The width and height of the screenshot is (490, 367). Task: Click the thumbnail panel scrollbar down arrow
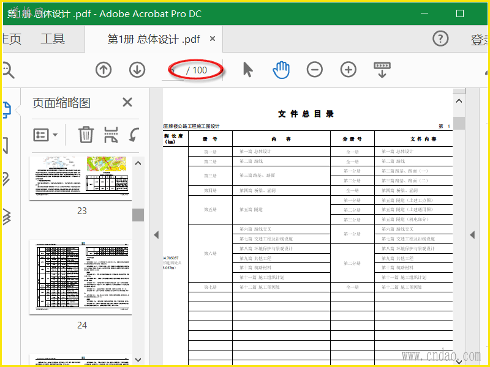pos(138,360)
